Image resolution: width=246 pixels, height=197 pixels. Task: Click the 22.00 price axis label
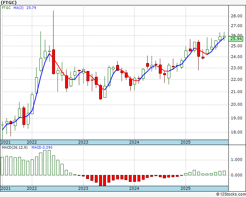(x=237, y=79)
